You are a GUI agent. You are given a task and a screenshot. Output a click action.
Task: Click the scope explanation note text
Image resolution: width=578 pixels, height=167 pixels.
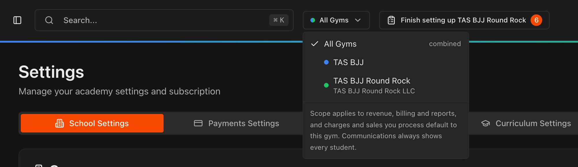tap(384, 130)
